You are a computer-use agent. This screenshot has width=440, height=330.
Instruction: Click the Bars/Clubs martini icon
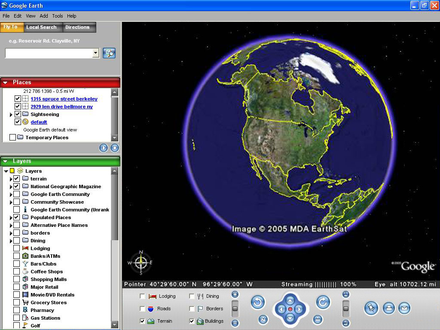coord(25,263)
